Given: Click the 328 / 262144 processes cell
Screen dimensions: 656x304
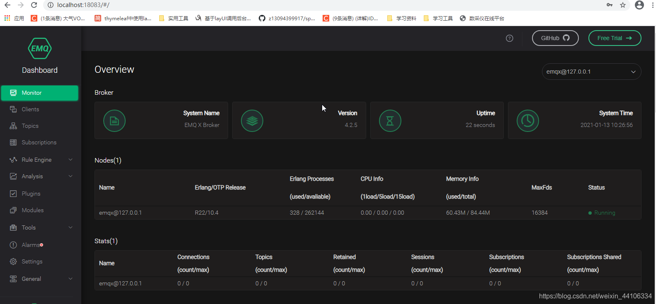Looking at the screenshot, I should (307, 213).
